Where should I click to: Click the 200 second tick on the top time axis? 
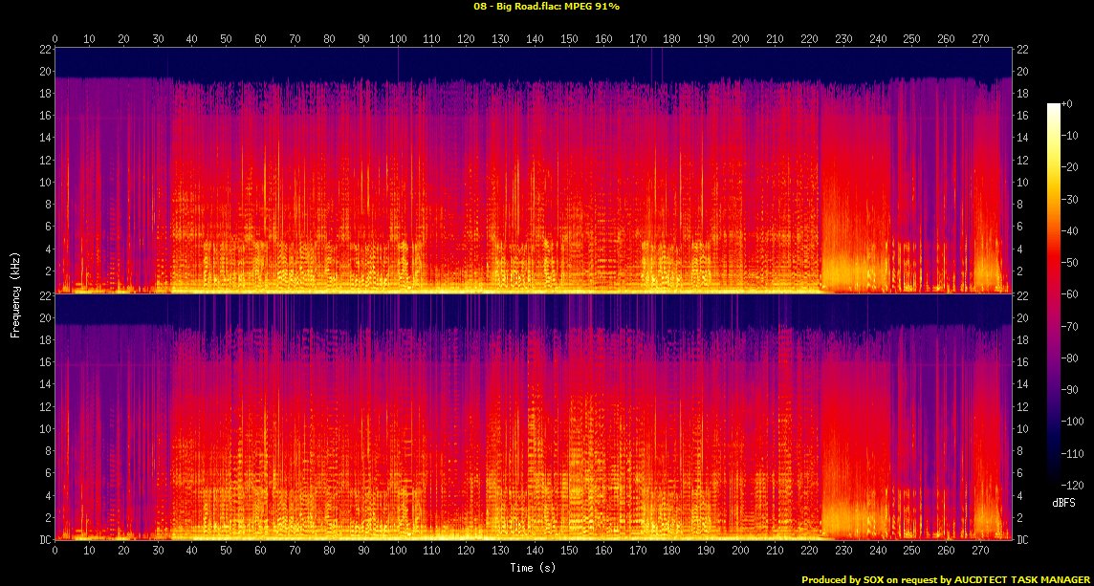[740, 39]
